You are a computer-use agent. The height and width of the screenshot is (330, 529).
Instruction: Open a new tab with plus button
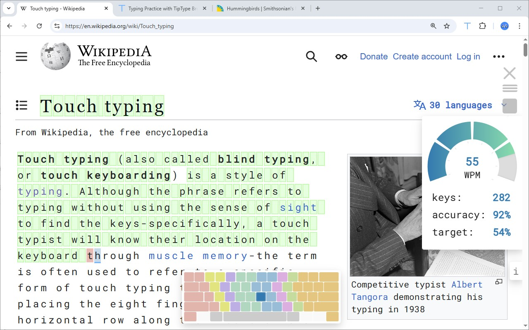click(x=317, y=8)
